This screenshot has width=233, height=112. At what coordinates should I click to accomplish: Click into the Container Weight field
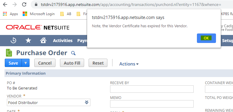[219, 89]
